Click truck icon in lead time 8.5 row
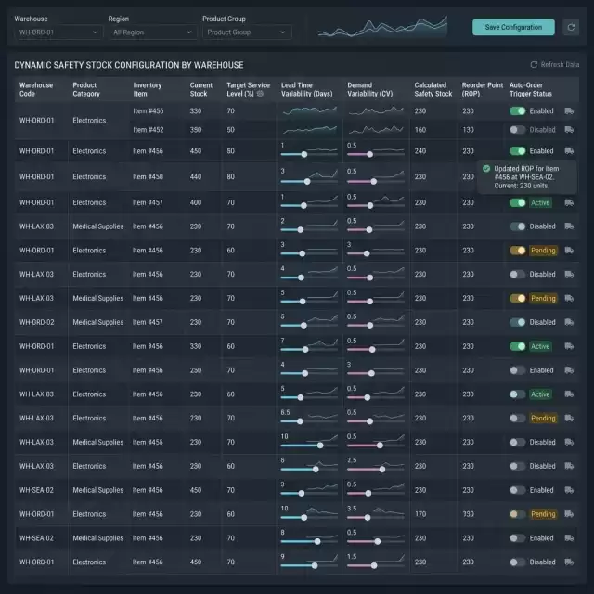The image size is (594, 594). click(569, 418)
